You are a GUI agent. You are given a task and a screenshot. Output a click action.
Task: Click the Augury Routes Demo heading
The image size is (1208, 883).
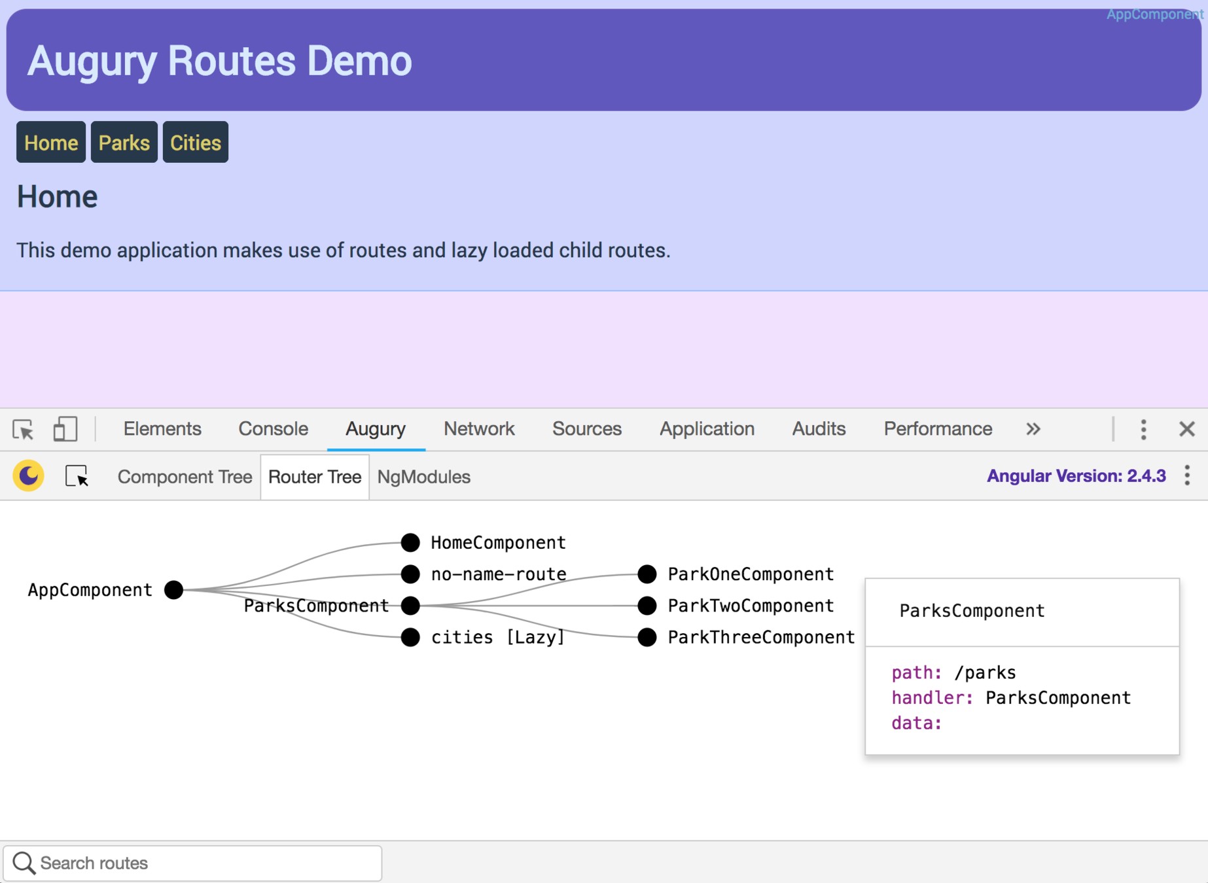pyautogui.click(x=220, y=61)
